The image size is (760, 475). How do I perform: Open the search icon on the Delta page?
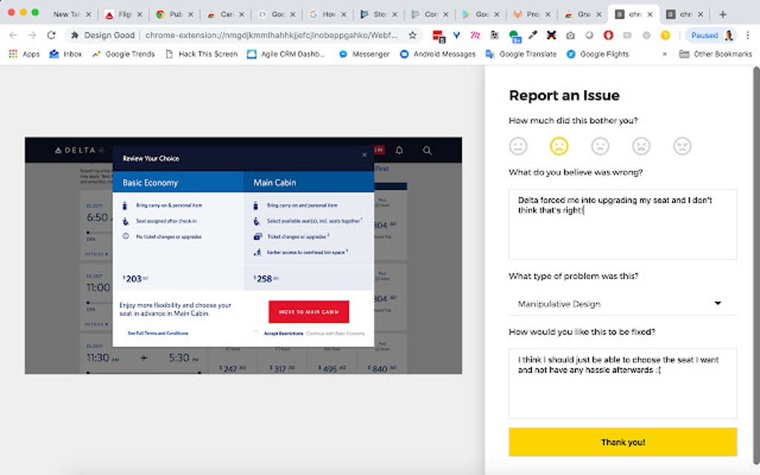tap(427, 150)
